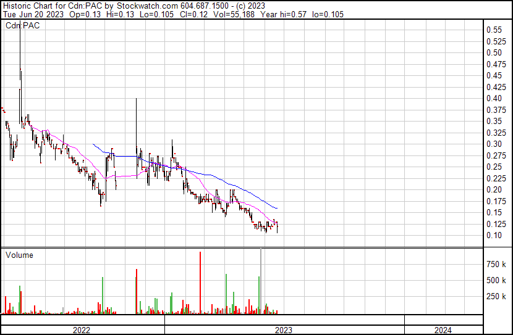
Task: Click the tallest red volume bar
Action: click(201, 284)
